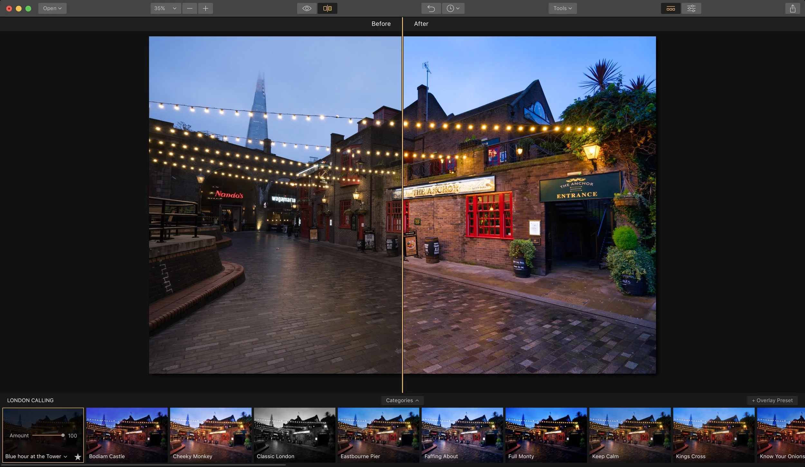Click the Before label
The width and height of the screenshot is (805, 467).
point(381,24)
